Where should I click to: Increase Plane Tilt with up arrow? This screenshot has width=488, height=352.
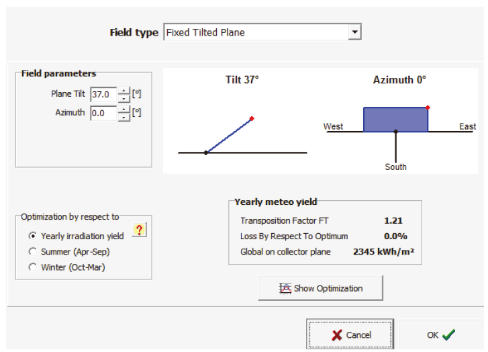click(x=124, y=91)
